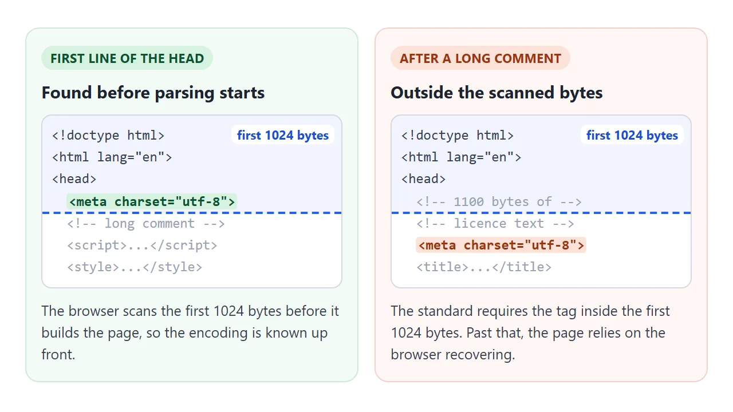Click the "<title>...</title>" code line
This screenshot has height=412, width=733.
tap(484, 267)
